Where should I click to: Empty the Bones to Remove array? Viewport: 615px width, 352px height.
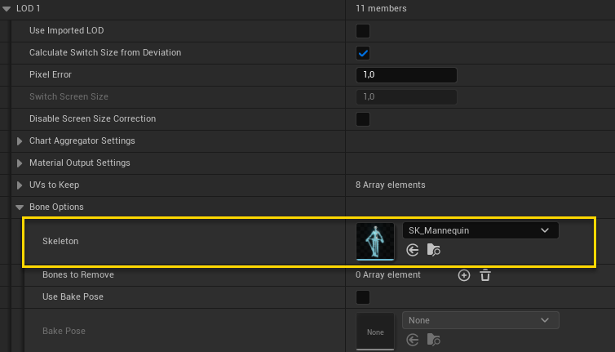click(485, 275)
